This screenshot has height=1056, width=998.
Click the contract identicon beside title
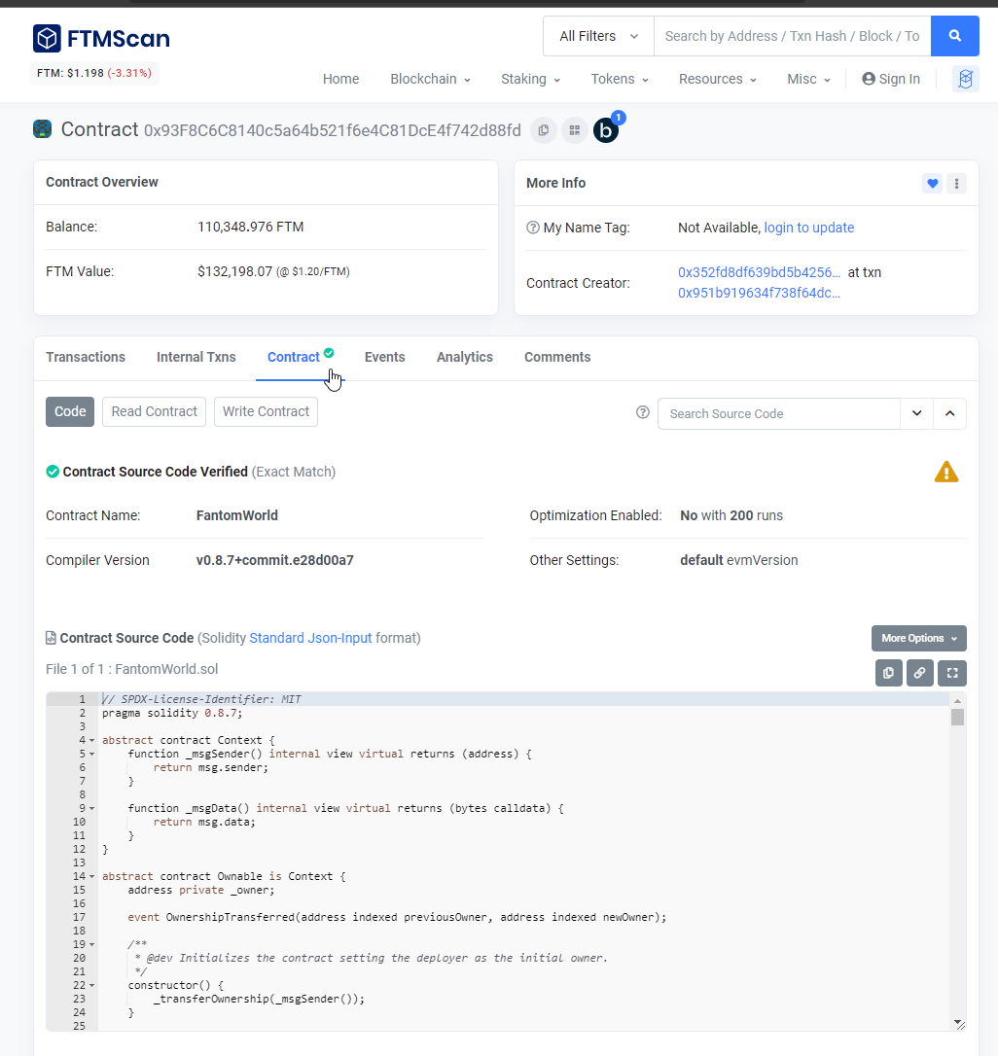(43, 128)
